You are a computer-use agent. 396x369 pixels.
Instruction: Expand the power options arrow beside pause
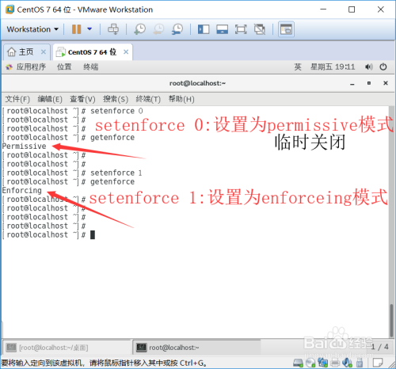[x=89, y=29]
